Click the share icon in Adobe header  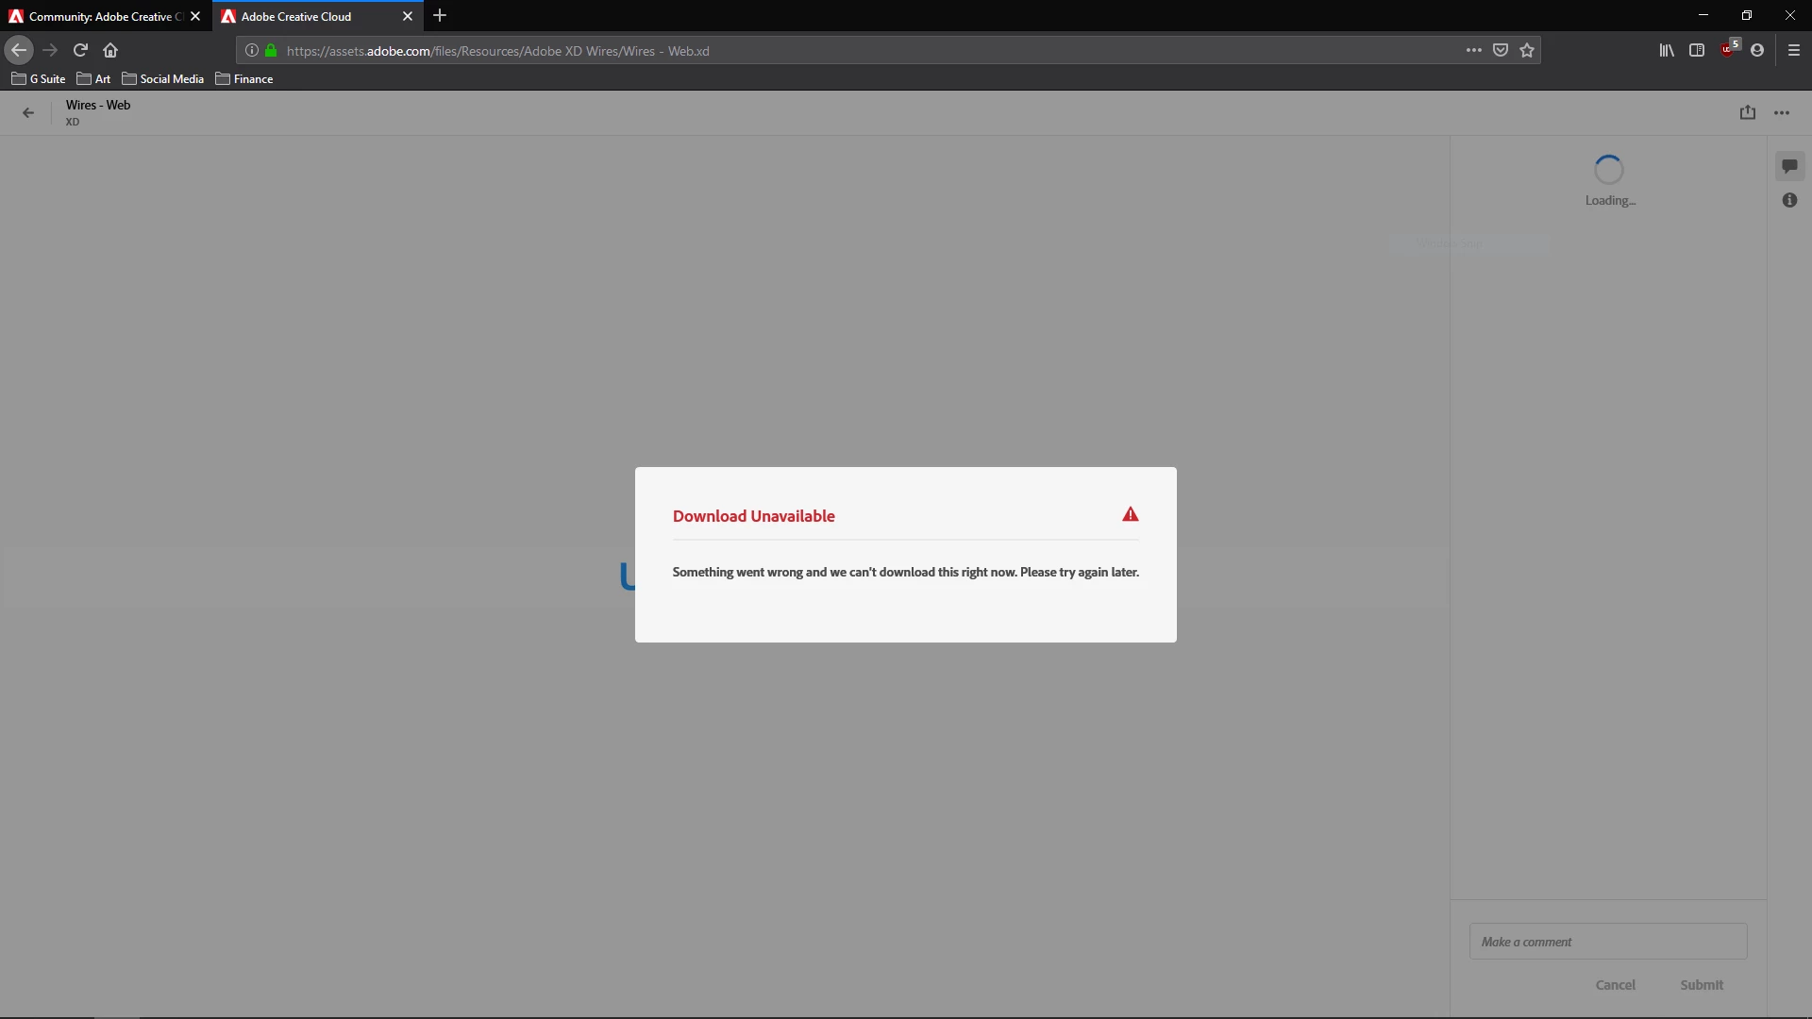pyautogui.click(x=1747, y=112)
